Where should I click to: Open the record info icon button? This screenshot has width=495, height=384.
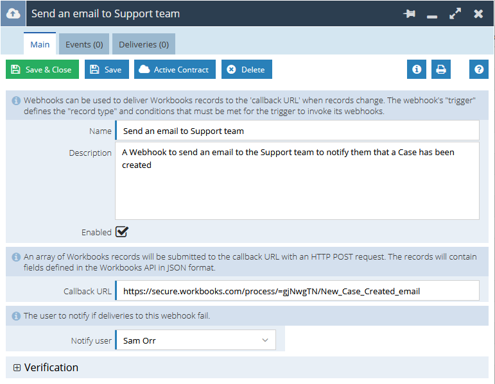[x=417, y=69]
